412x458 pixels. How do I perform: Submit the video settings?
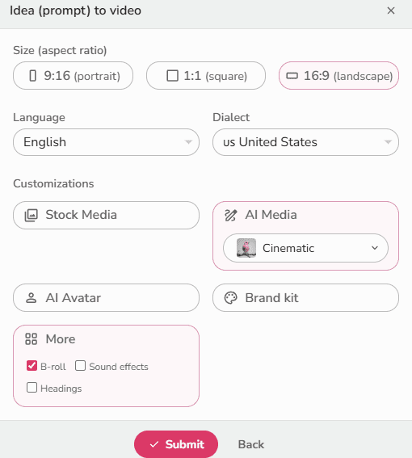(176, 444)
